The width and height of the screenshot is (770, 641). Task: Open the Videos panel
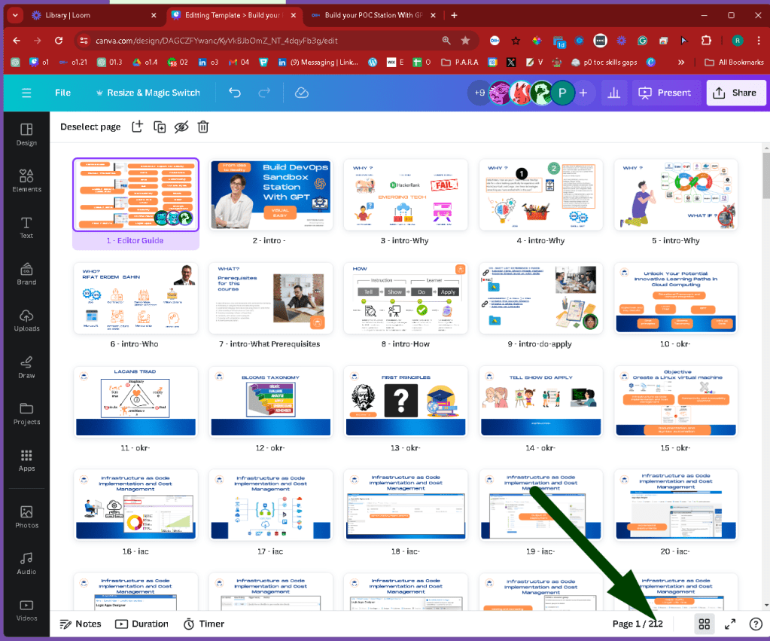(x=26, y=609)
